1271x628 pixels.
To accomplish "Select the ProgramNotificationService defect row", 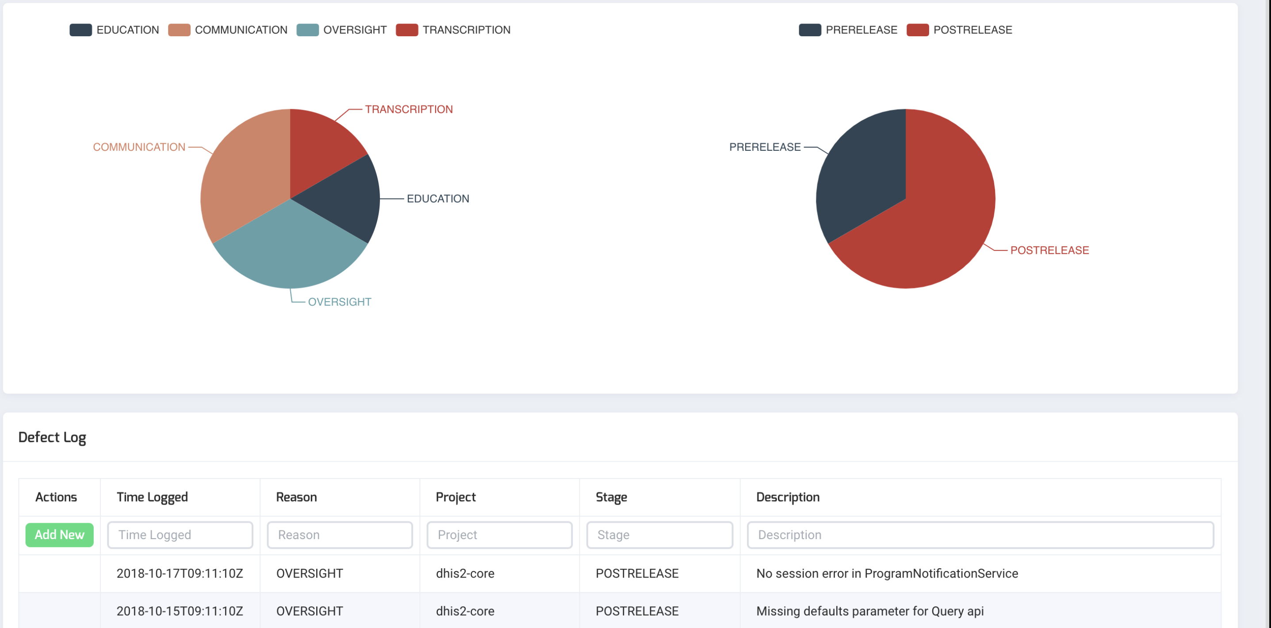I will [x=887, y=573].
